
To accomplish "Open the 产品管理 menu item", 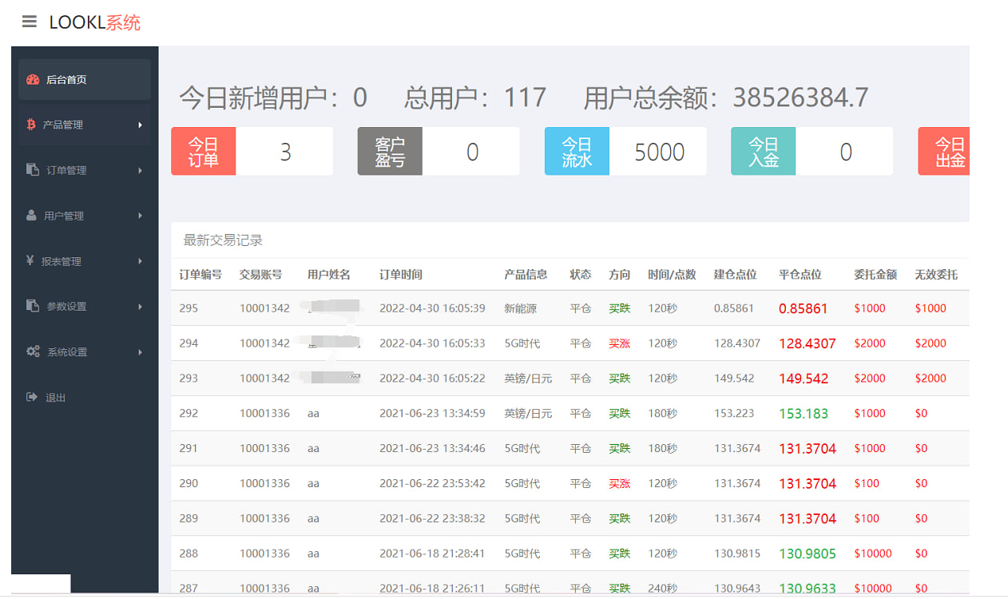I will 85,125.
